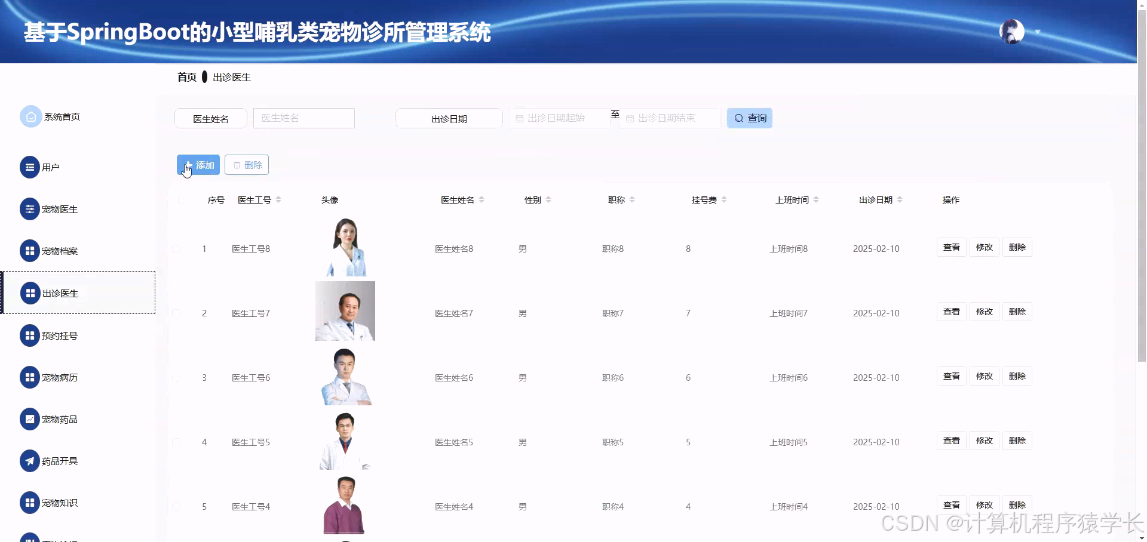Click the 药品开具 prescription icon

coord(30,460)
